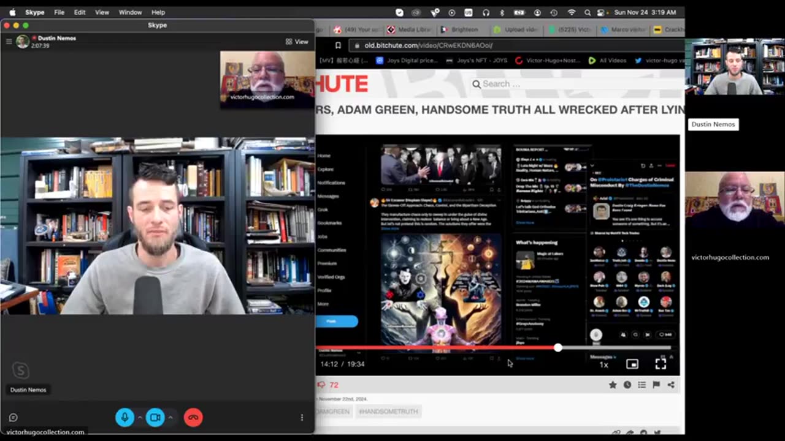This screenshot has width=785, height=441.
Task: Open Skype chat bubble icon
Action: click(13, 417)
